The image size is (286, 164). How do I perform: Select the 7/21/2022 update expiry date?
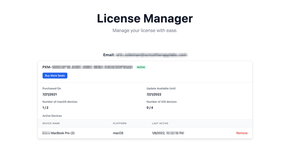pyautogui.click(x=154, y=94)
